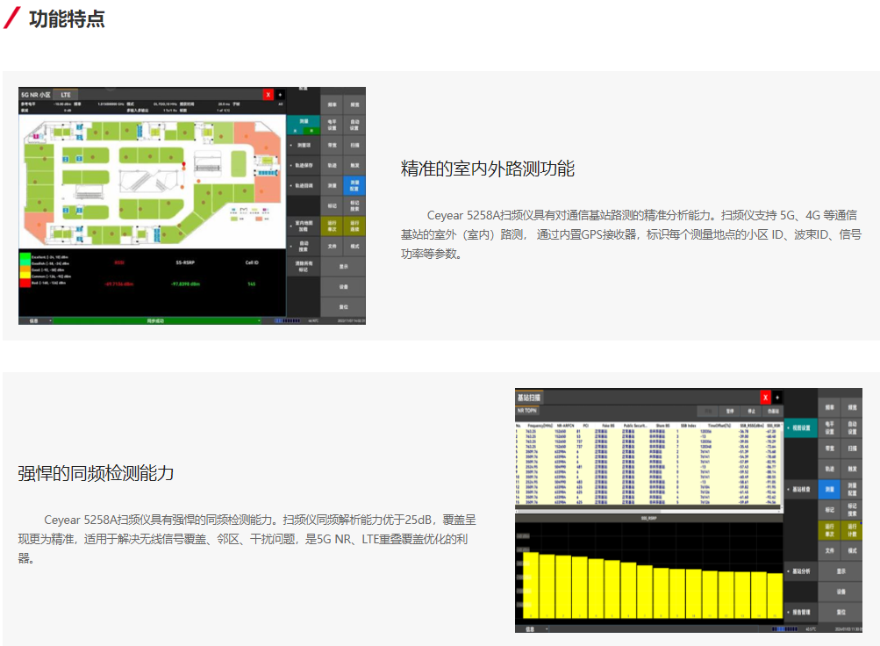Open the NR TOPN tab

coord(528,410)
